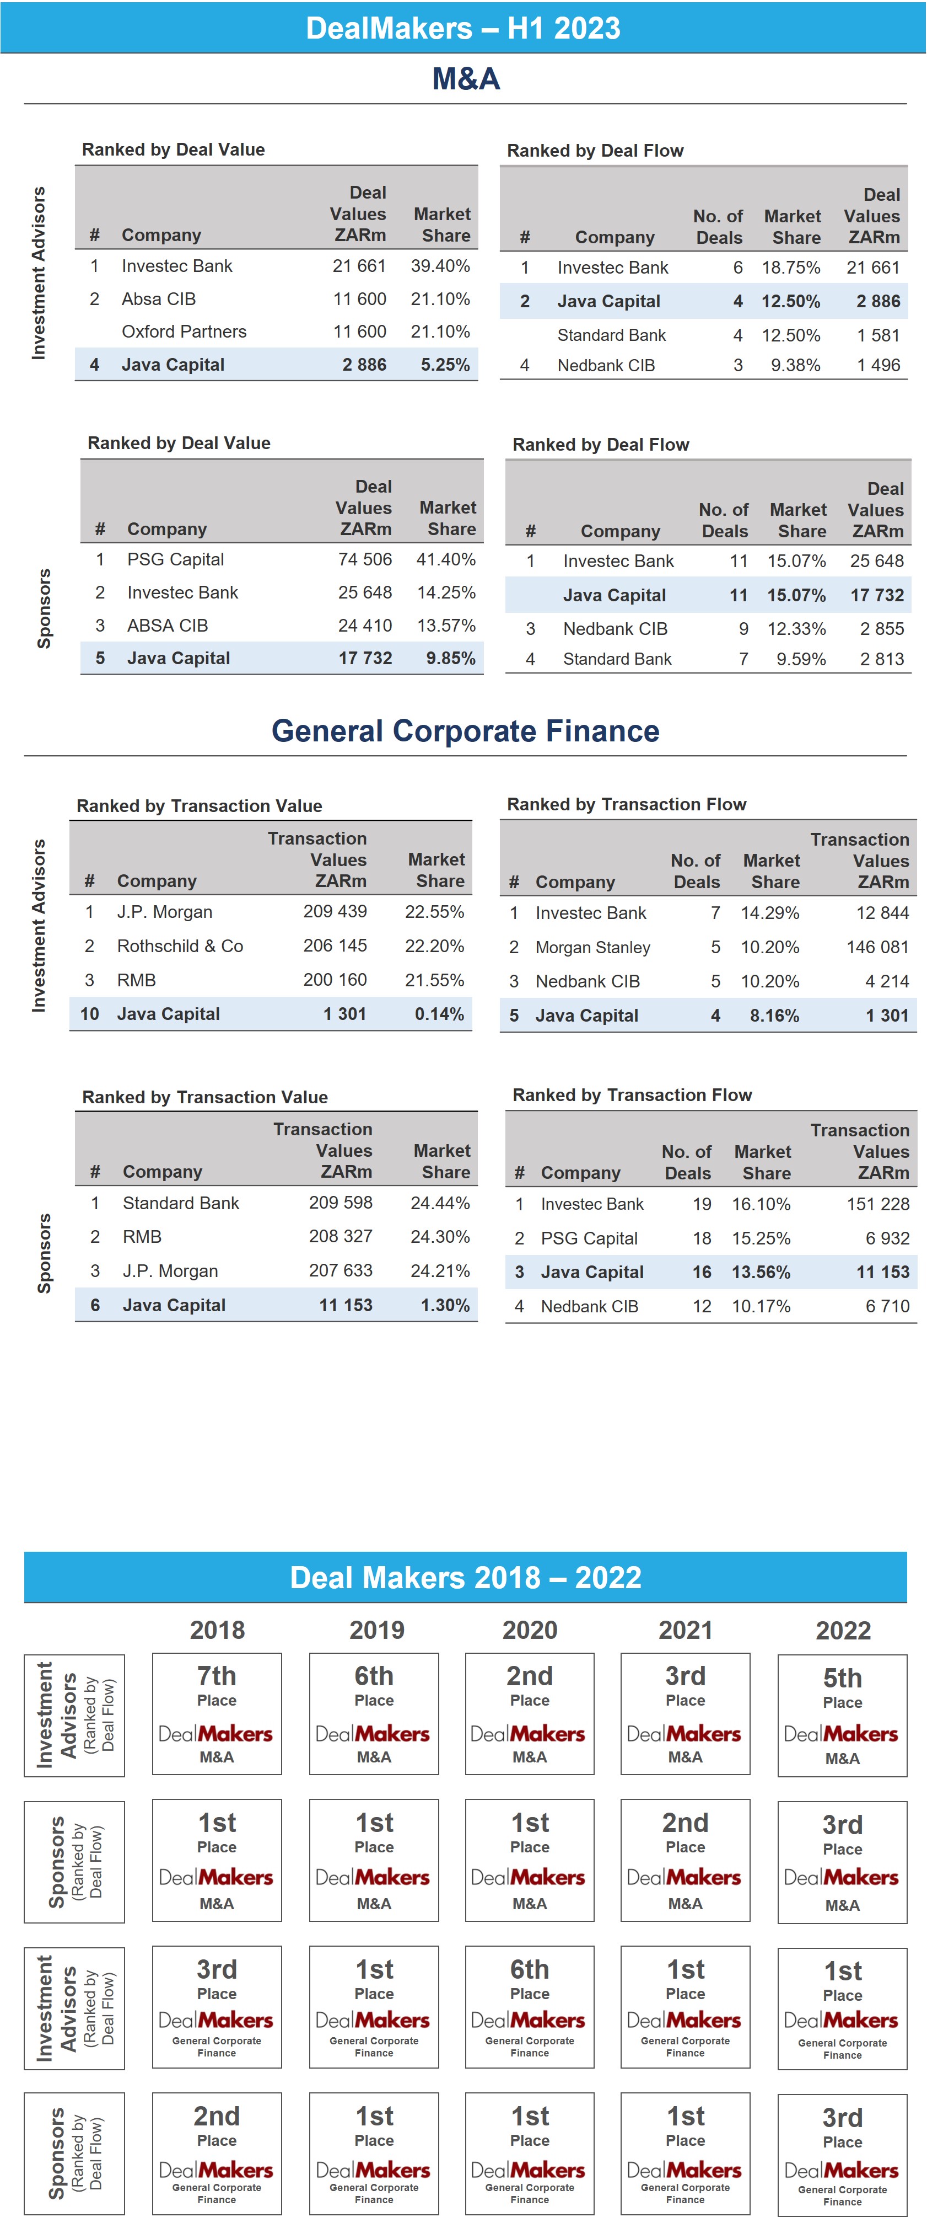Select the 2020 6th Place General Corporate Finance badge
The image size is (927, 2217).
(x=530, y=2006)
